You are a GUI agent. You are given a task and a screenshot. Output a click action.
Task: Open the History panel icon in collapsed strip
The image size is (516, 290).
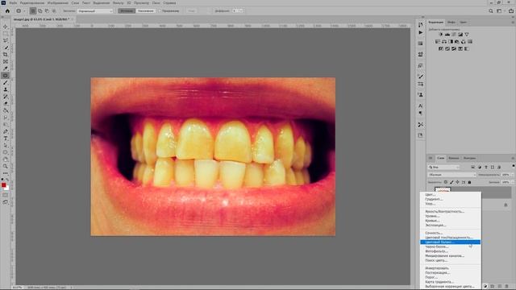[x=421, y=25]
